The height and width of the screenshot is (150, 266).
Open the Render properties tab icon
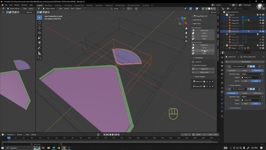click(x=222, y=62)
